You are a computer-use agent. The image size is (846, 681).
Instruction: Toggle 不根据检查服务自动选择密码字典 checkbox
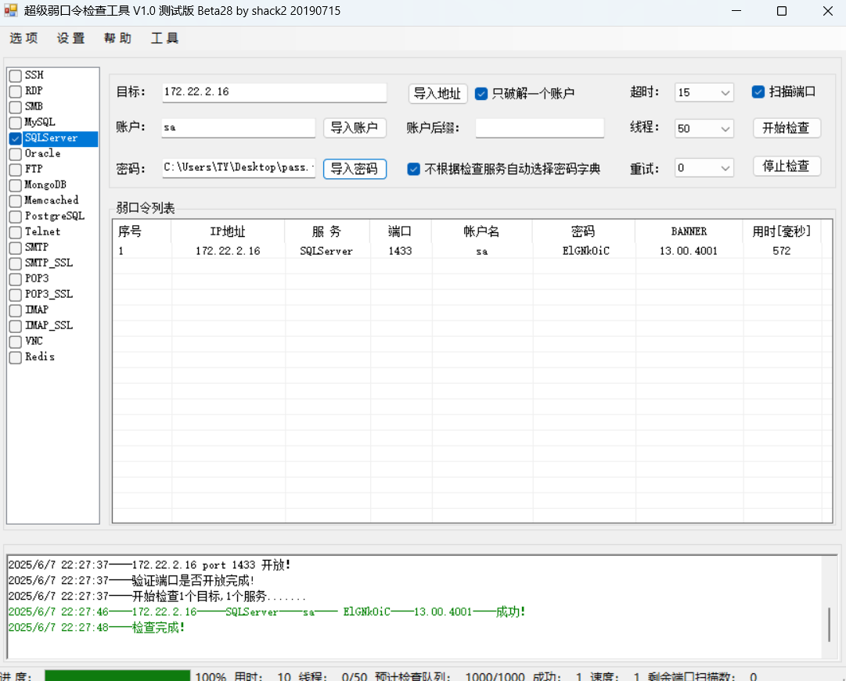414,170
